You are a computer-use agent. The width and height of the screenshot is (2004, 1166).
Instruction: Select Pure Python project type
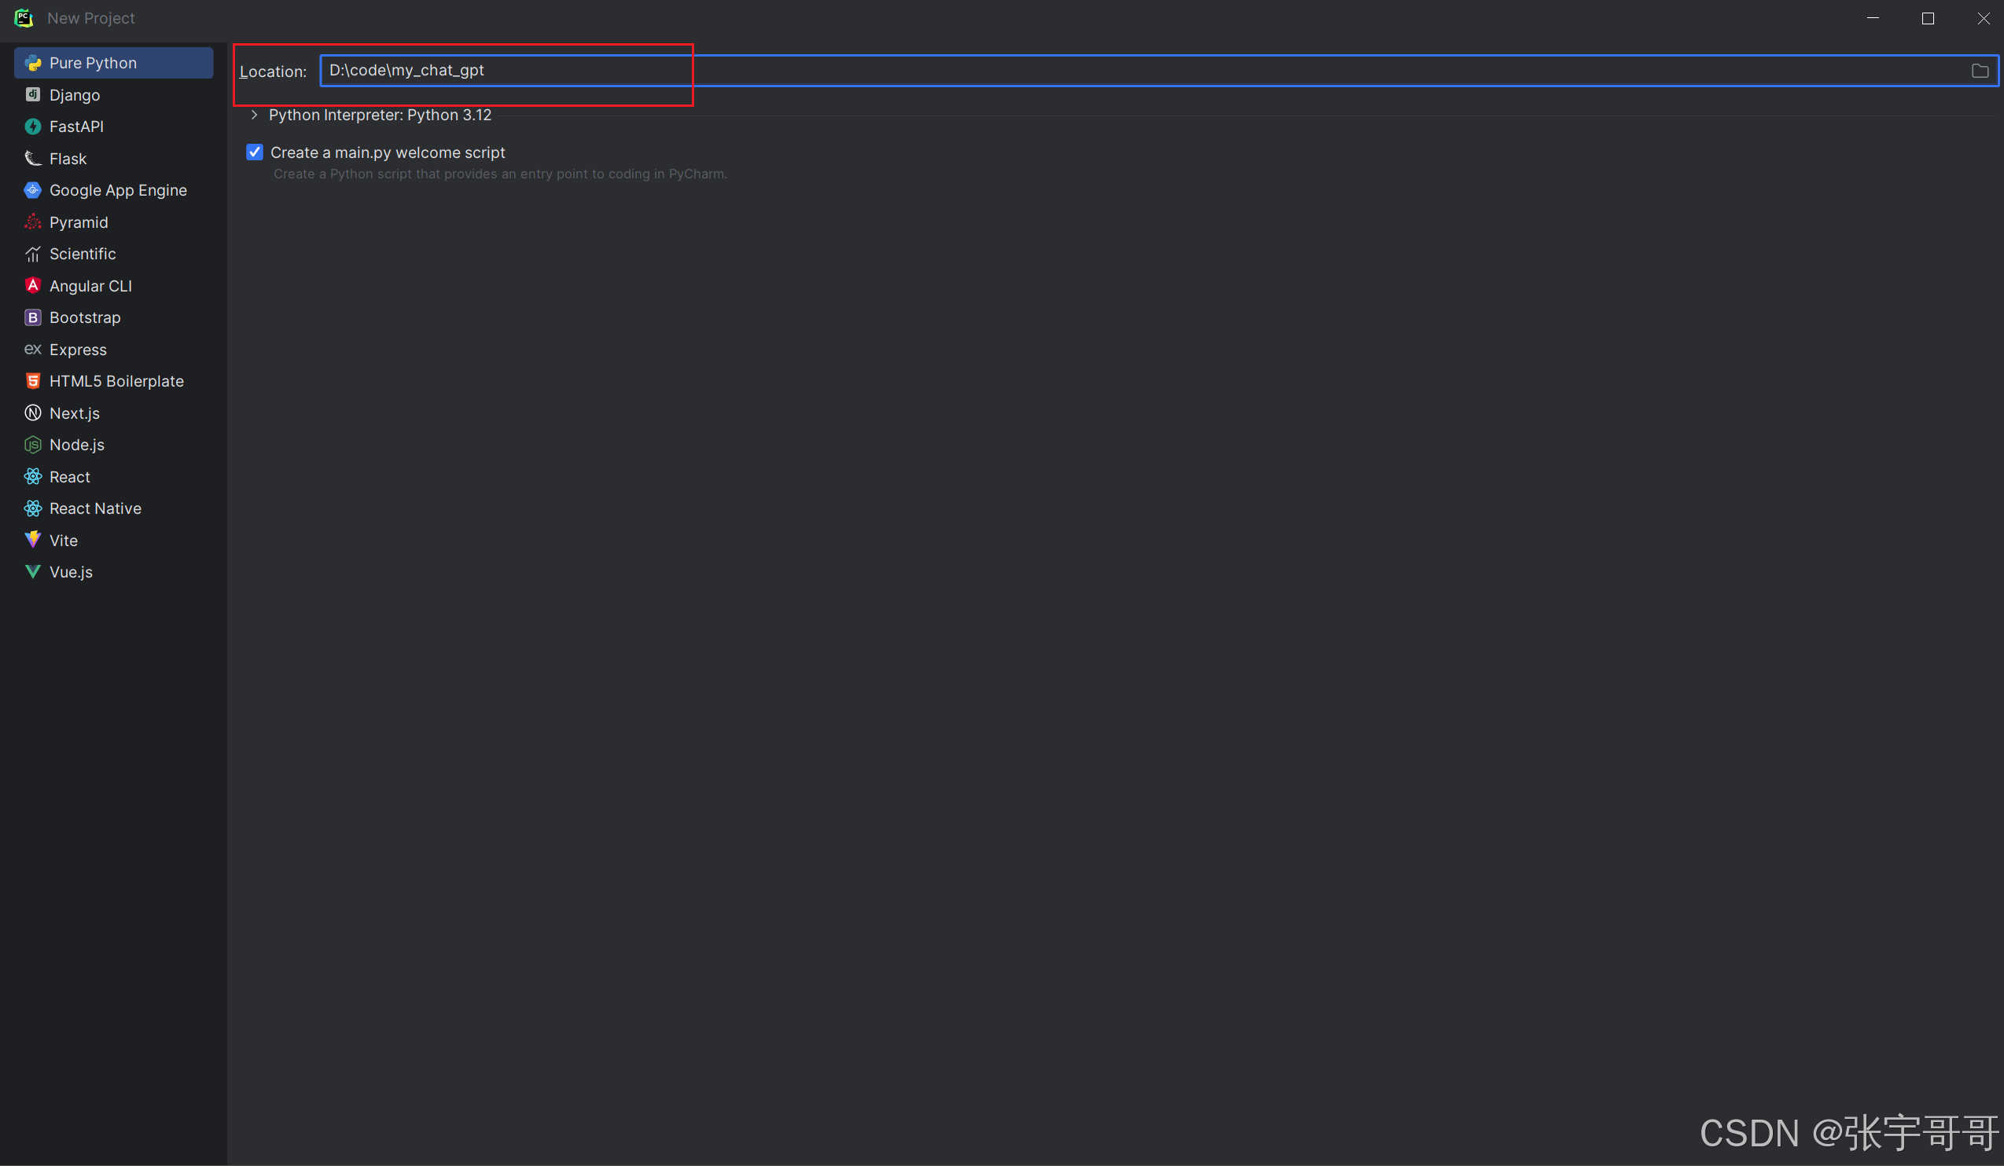[x=92, y=63]
